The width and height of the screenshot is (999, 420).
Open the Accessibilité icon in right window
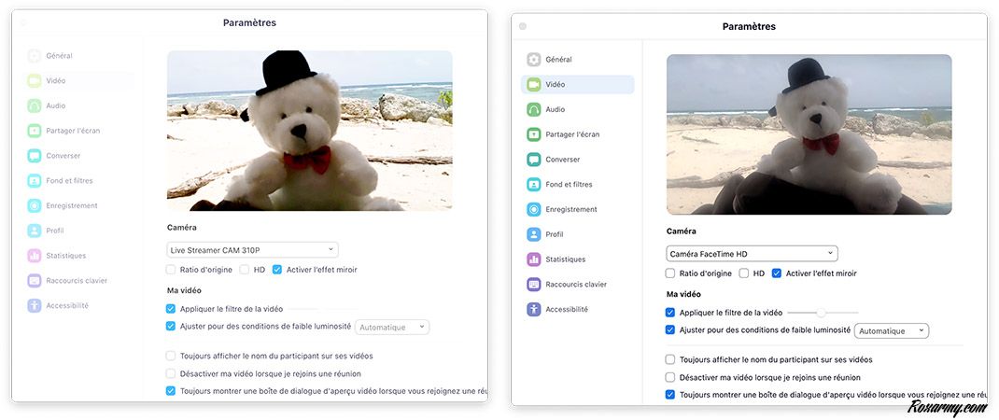click(x=534, y=310)
